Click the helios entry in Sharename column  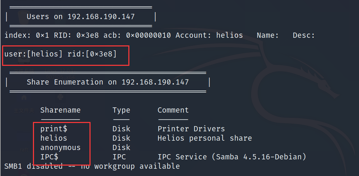click(x=53, y=138)
